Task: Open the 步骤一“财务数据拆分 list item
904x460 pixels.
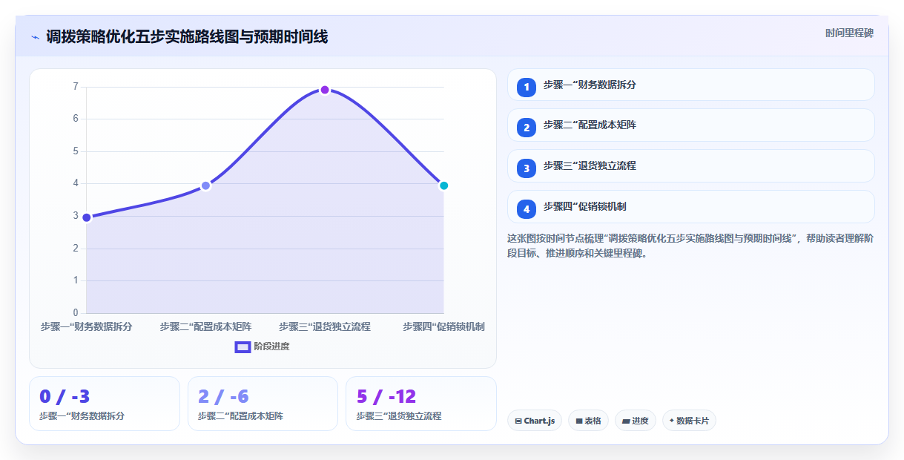Action: (x=691, y=85)
